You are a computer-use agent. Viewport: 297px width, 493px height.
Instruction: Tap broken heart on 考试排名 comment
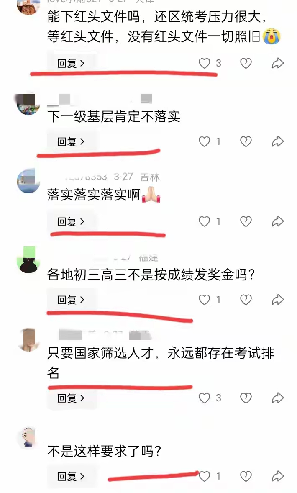pyautogui.click(x=246, y=398)
